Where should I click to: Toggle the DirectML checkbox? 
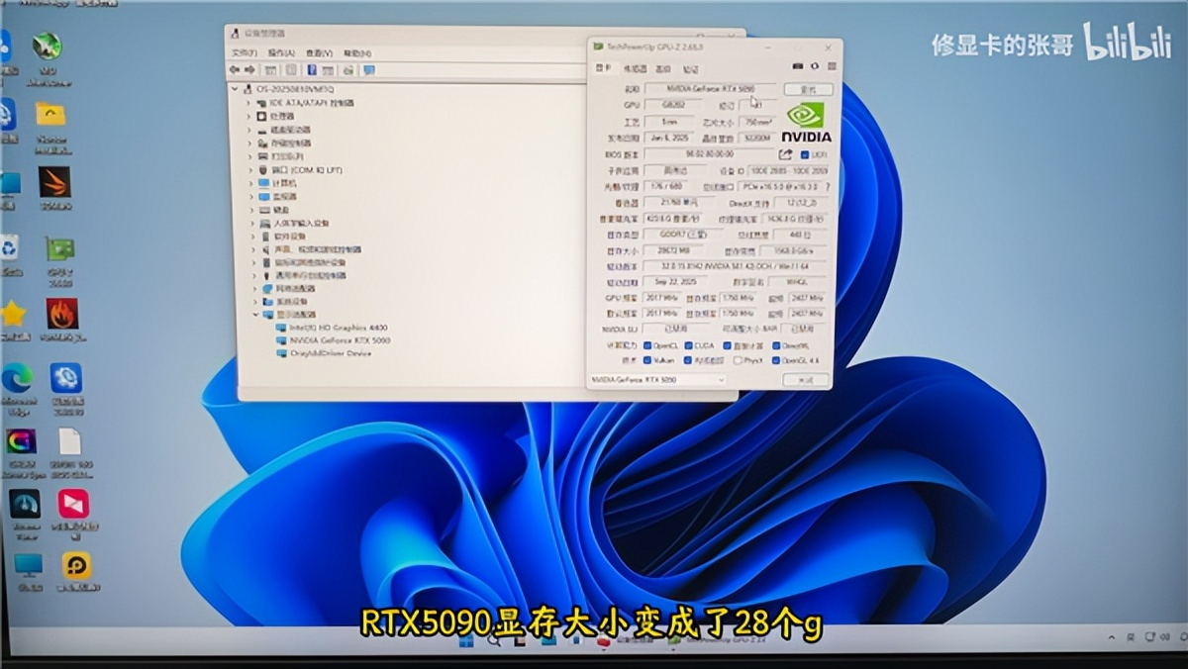point(776,345)
